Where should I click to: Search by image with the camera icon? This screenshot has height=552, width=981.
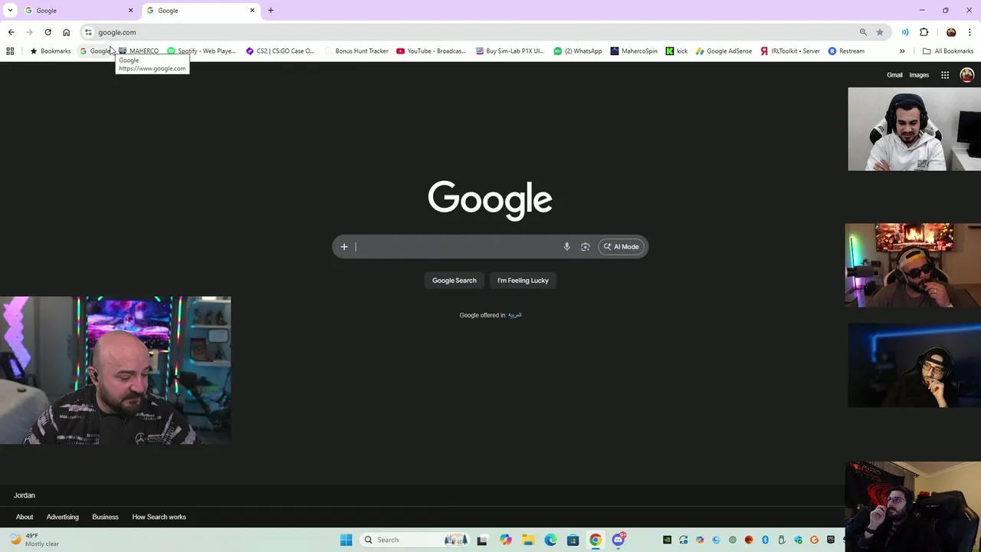coord(586,247)
